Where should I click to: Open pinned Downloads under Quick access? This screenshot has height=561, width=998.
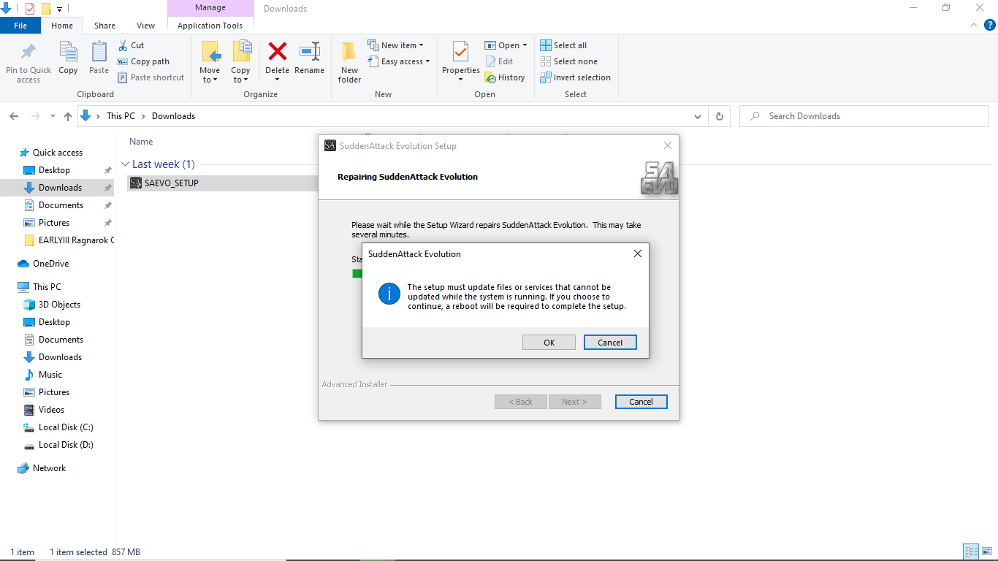60,188
